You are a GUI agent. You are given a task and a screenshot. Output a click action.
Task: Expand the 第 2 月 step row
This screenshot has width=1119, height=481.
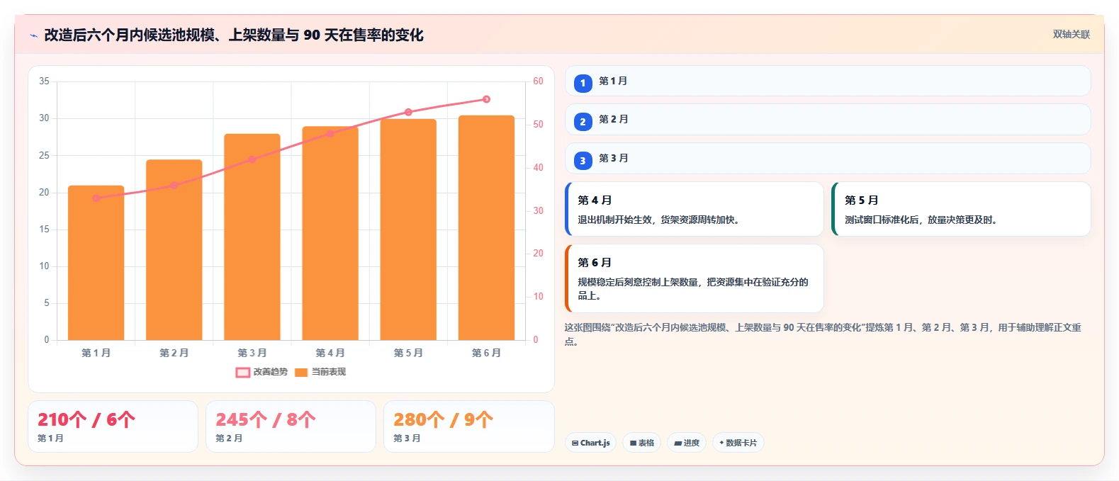828,119
